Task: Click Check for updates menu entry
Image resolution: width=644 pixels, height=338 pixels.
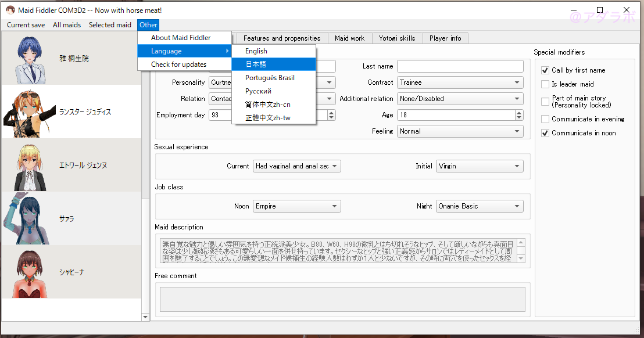Action: pyautogui.click(x=178, y=64)
